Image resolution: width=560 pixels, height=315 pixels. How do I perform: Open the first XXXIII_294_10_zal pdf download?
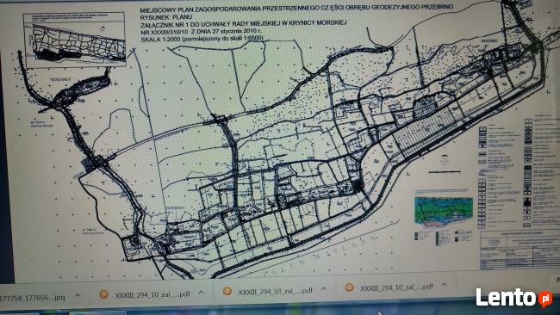(152, 294)
